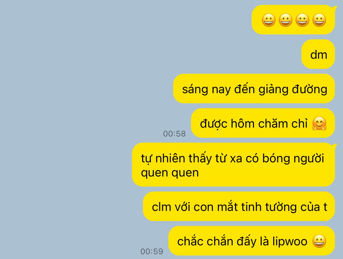Select the 'dm' message bubble

[318, 54]
